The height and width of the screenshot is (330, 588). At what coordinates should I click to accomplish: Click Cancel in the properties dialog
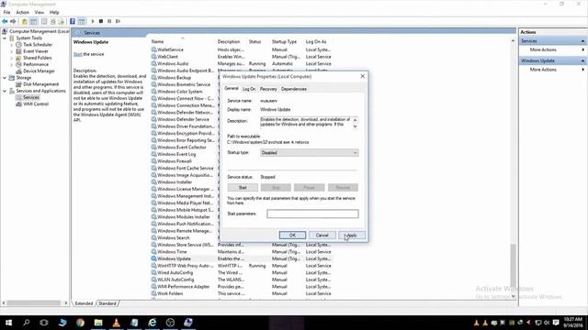coord(322,235)
